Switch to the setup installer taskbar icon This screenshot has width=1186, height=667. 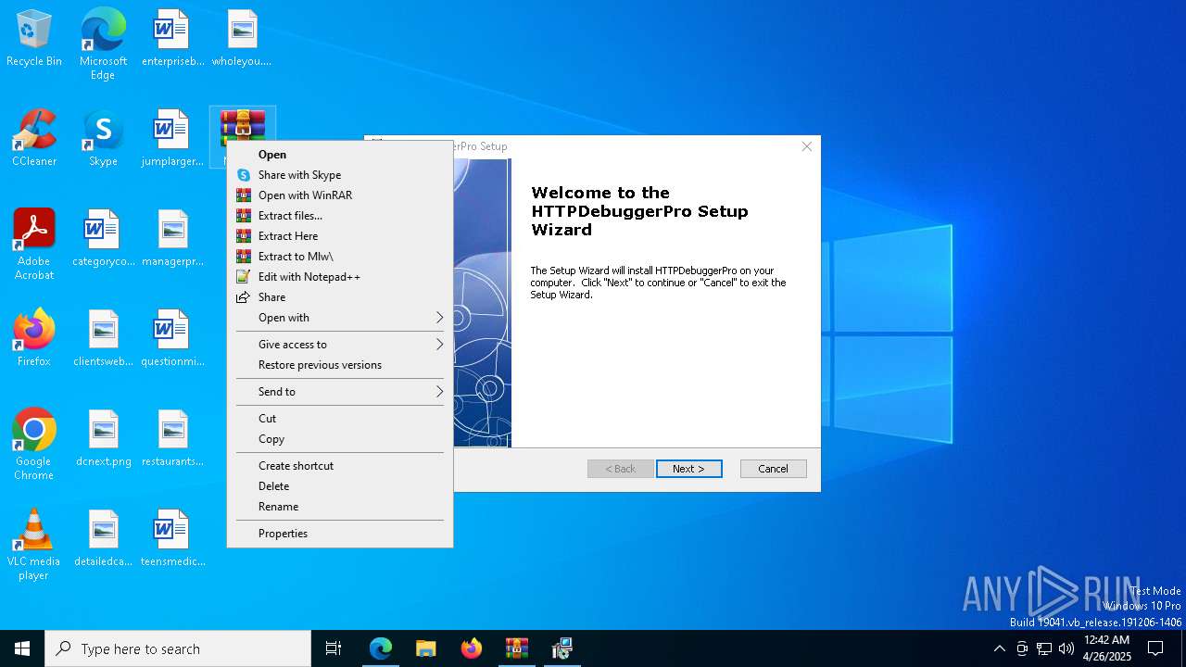tap(562, 648)
